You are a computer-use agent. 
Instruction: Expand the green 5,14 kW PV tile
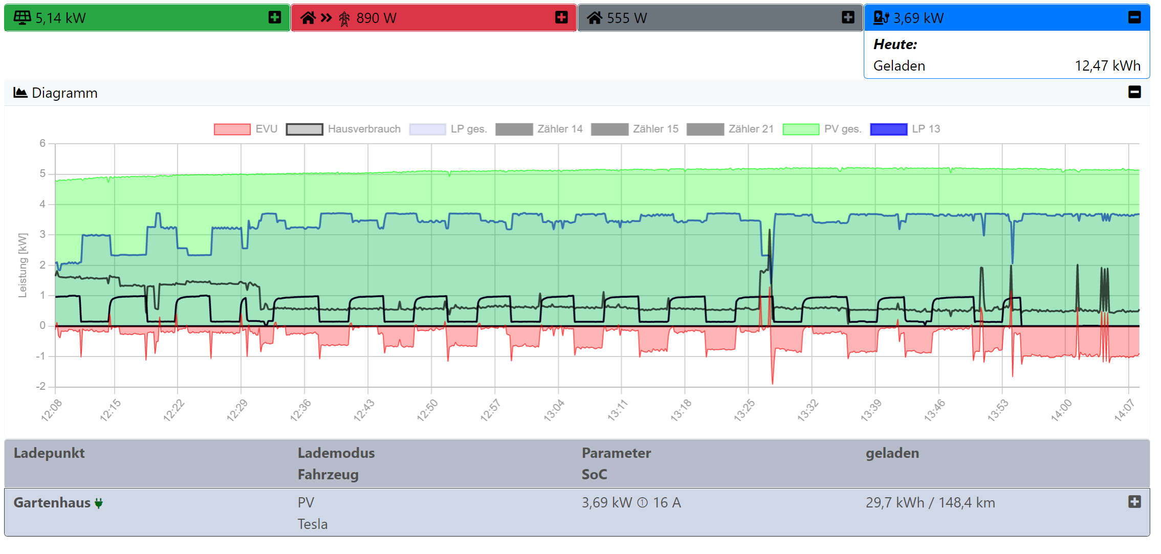(x=275, y=17)
